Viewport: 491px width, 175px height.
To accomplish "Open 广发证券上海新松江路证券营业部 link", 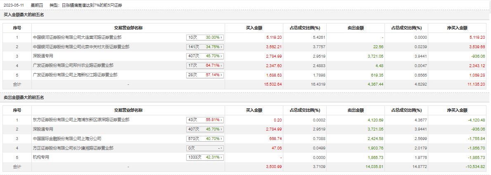I will pyautogui.click(x=75, y=75).
